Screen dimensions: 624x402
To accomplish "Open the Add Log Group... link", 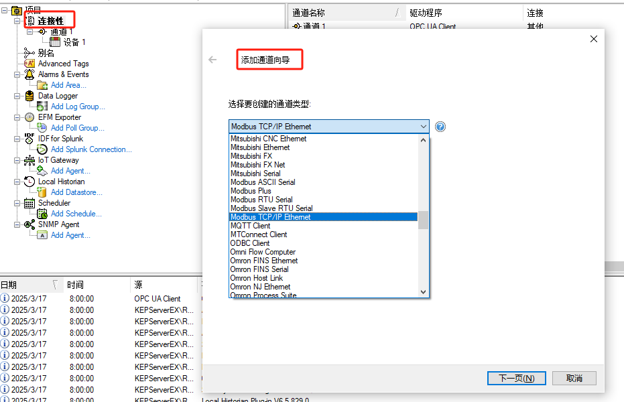I will click(78, 106).
